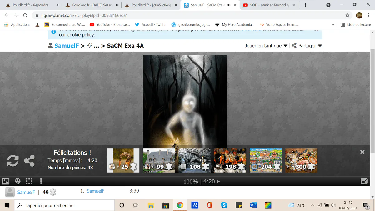The image size is (375, 211).
Task: Open Liste de lecture reading list
Action: point(356,24)
